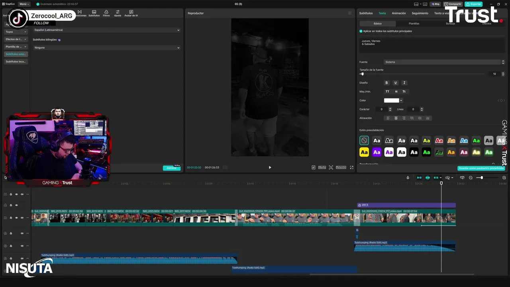Align text to the right
This screenshot has width=510, height=287.
click(x=404, y=118)
